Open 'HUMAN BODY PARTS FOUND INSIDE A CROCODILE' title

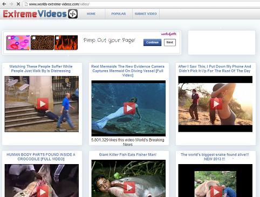(x=41, y=157)
